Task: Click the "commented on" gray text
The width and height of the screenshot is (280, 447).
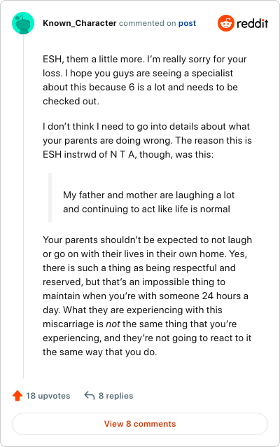Action: tap(147, 23)
